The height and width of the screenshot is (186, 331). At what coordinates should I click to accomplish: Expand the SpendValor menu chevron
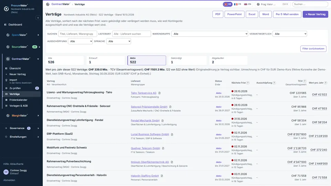(38, 35)
